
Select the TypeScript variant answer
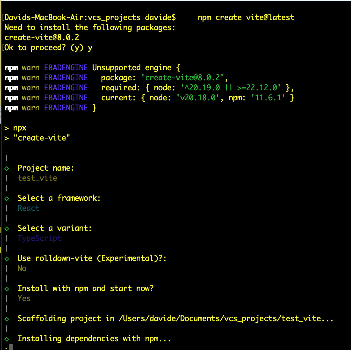(39, 238)
